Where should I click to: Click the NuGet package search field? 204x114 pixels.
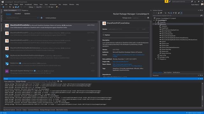[21, 18]
